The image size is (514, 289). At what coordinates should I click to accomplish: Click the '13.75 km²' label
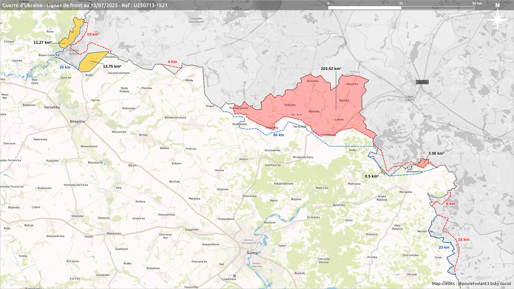[x=112, y=66]
